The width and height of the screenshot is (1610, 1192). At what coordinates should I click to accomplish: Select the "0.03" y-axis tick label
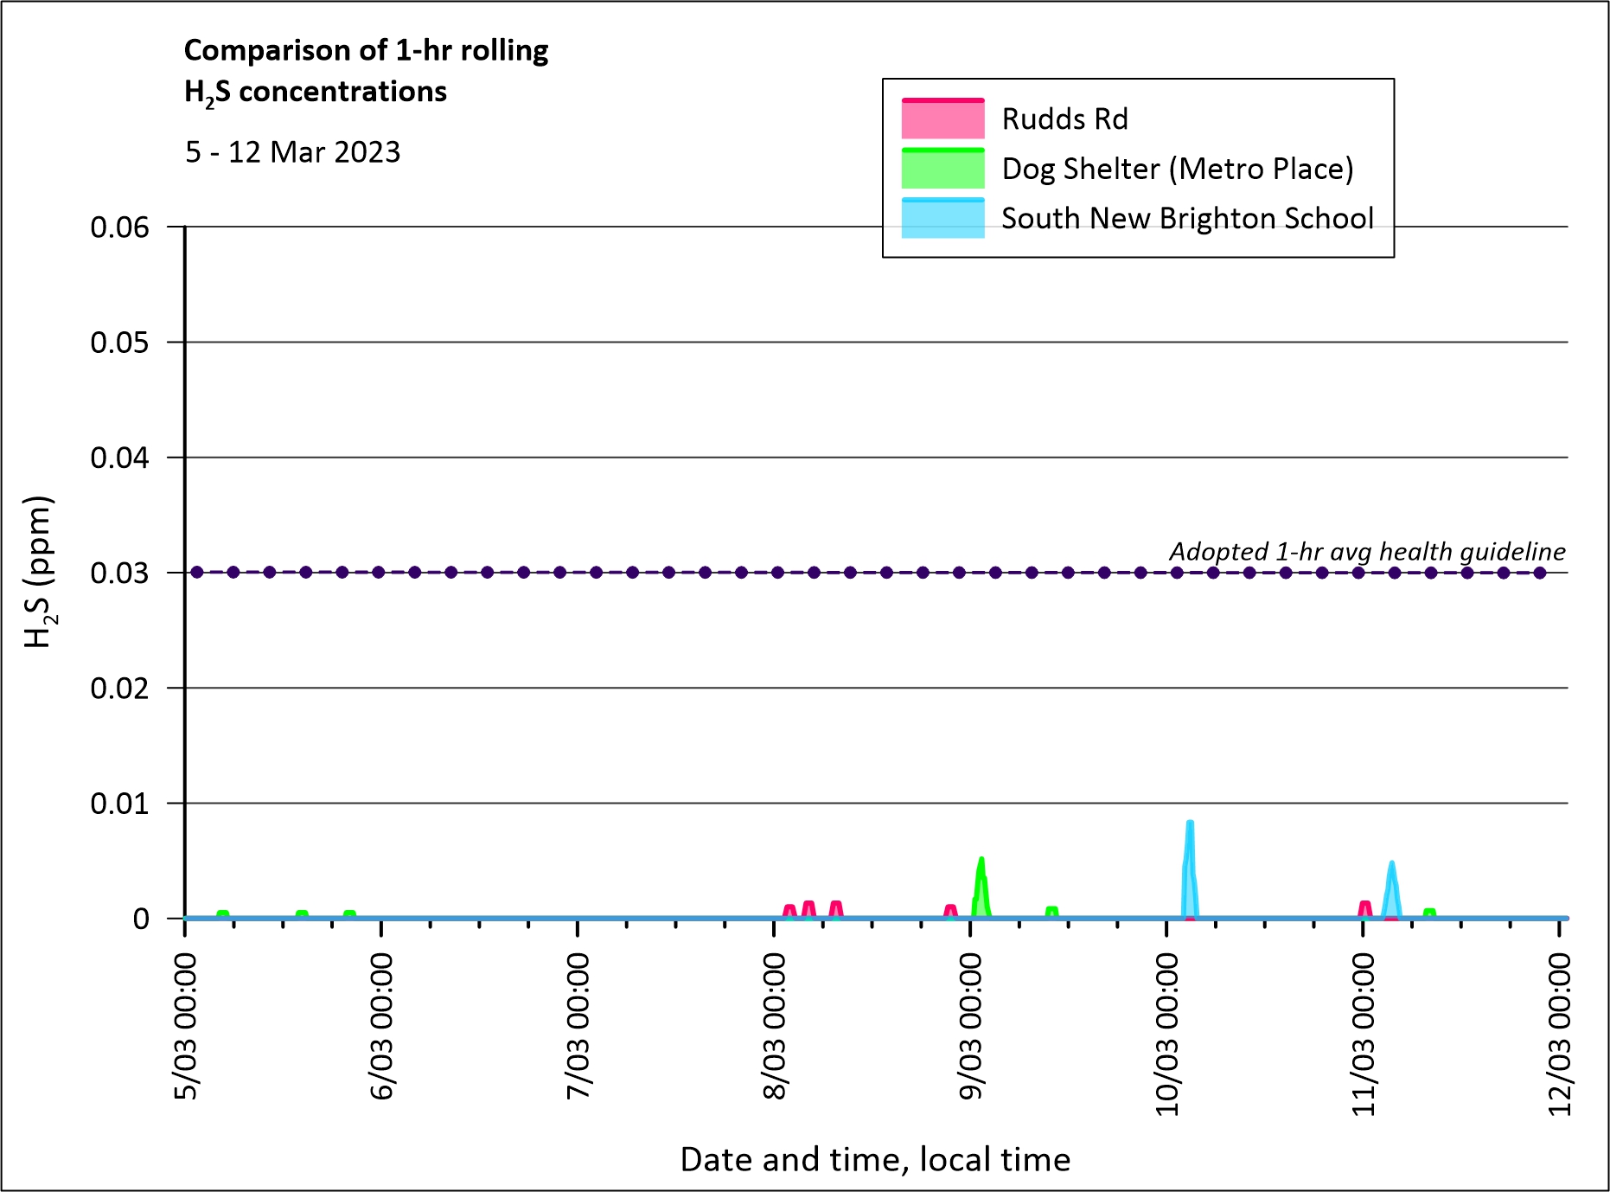[x=119, y=573]
